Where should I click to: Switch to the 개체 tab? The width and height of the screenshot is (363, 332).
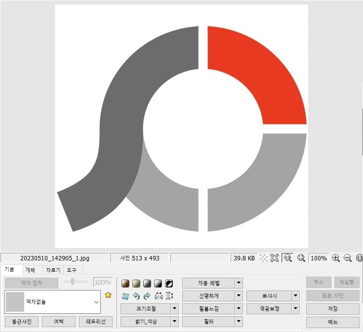click(30, 270)
